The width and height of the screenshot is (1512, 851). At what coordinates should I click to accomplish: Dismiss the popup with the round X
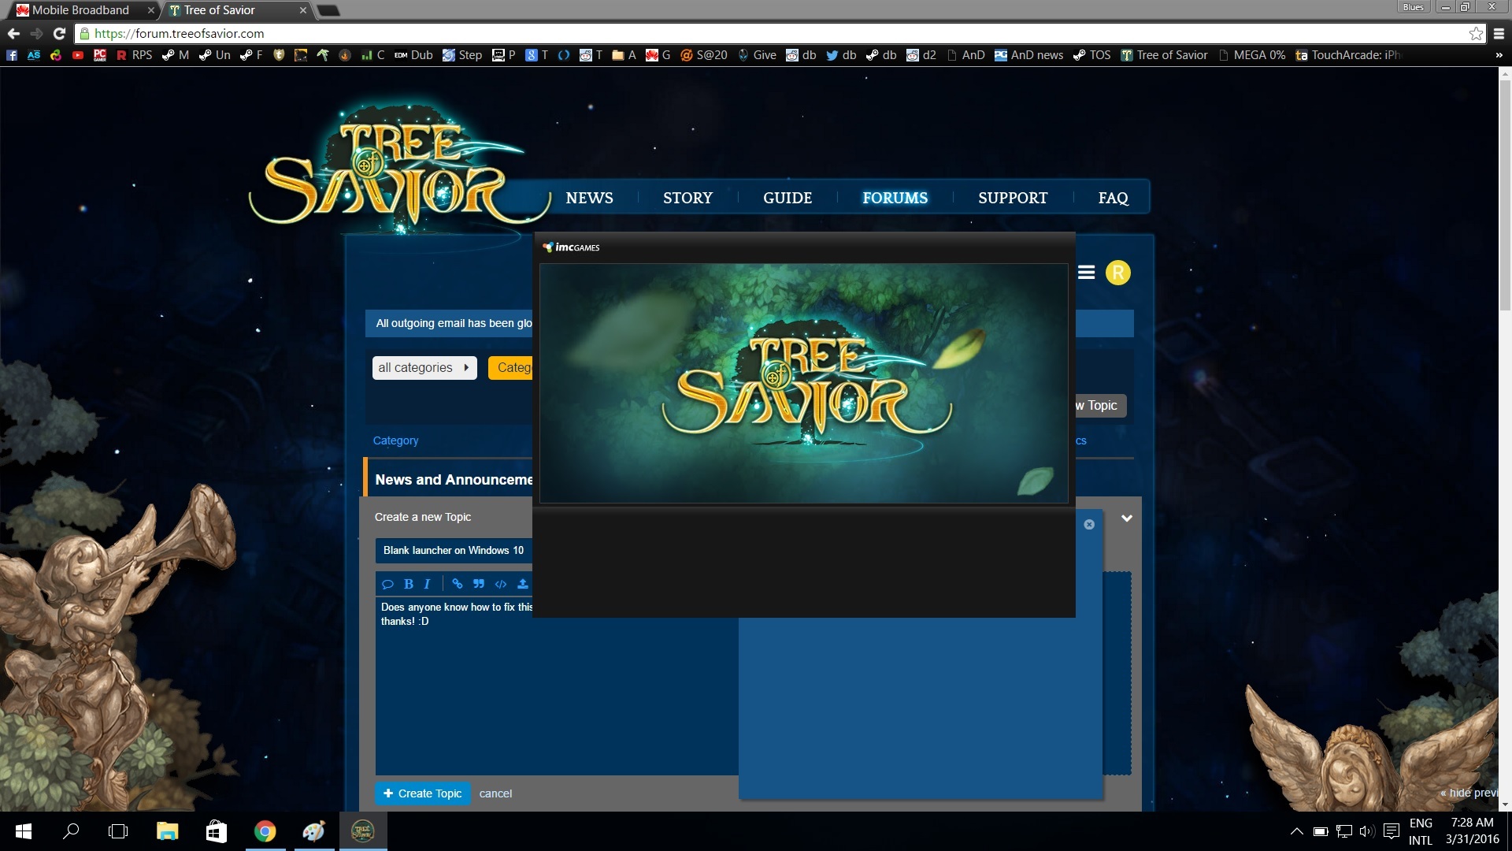point(1089,525)
